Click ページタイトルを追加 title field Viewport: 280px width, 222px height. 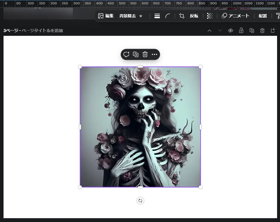point(42,31)
